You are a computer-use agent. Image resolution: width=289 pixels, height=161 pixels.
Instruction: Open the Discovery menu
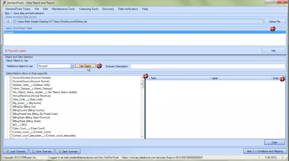click(108, 9)
